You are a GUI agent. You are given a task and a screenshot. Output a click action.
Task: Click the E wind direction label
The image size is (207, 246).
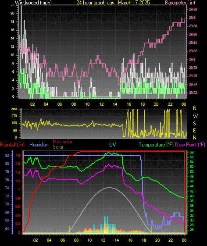click(194, 131)
